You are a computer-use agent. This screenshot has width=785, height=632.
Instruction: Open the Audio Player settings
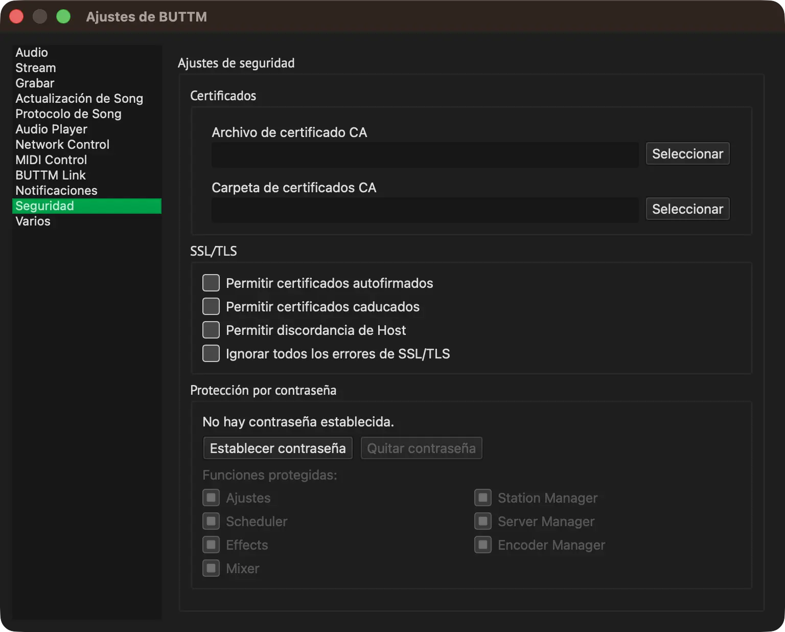click(x=86, y=129)
